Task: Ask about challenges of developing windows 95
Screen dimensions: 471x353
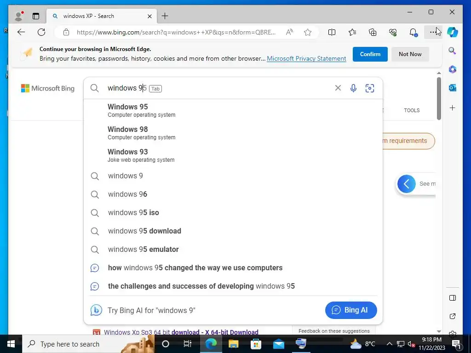Action: pyautogui.click(x=233, y=286)
